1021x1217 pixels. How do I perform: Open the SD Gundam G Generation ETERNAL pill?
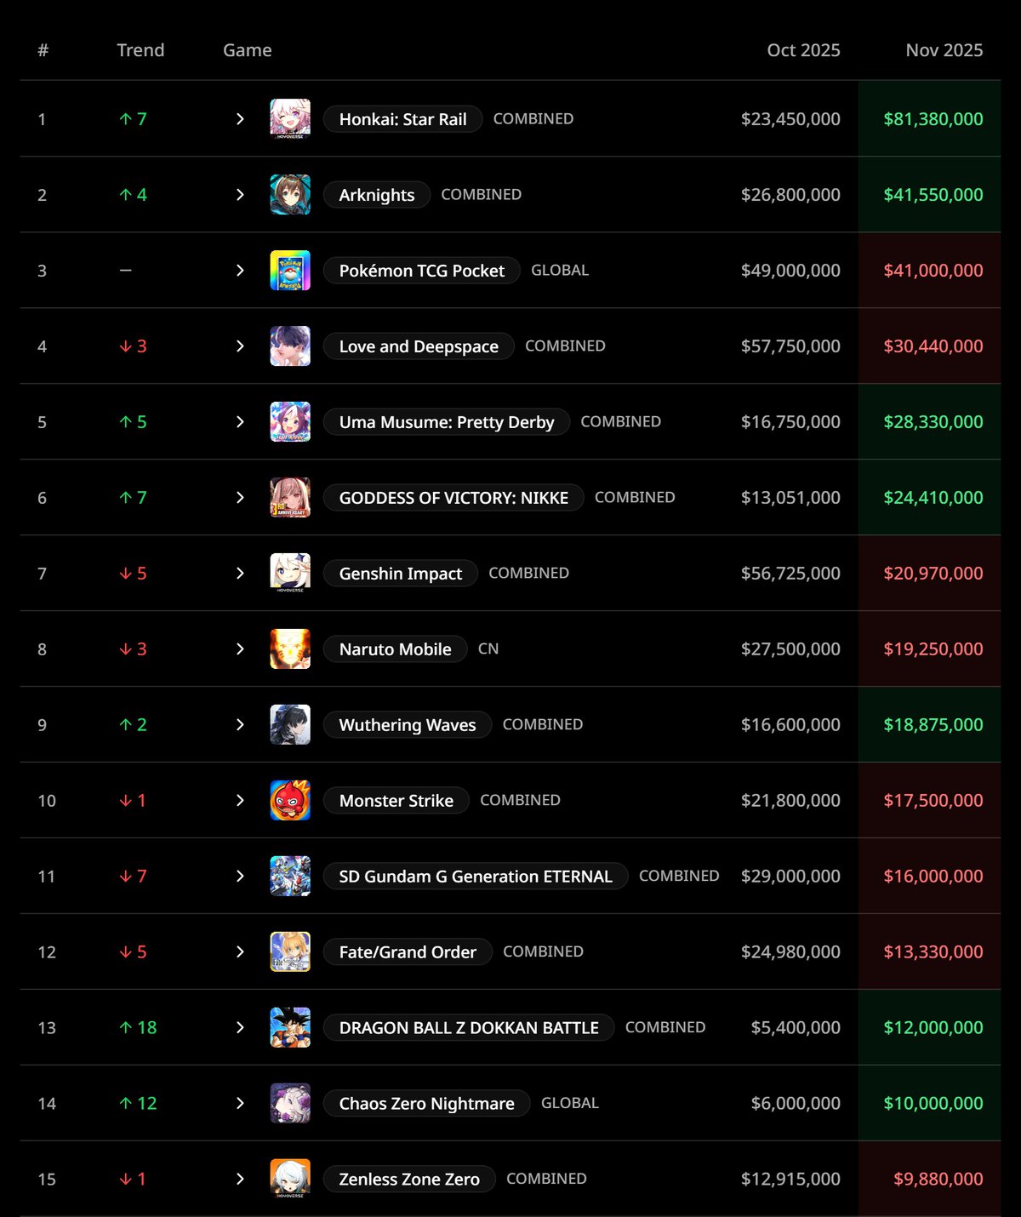[476, 877]
